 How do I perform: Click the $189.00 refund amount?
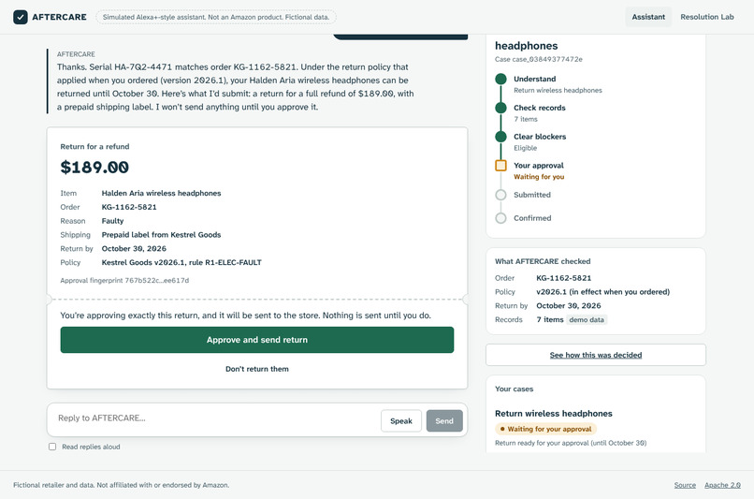point(94,167)
